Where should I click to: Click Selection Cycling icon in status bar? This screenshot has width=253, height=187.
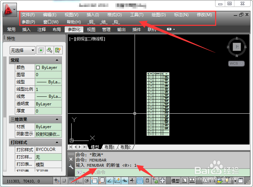tap(155, 180)
